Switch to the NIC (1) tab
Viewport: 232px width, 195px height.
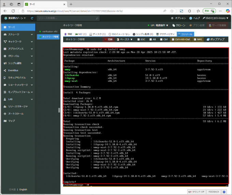pyautogui.click(x=81, y=34)
